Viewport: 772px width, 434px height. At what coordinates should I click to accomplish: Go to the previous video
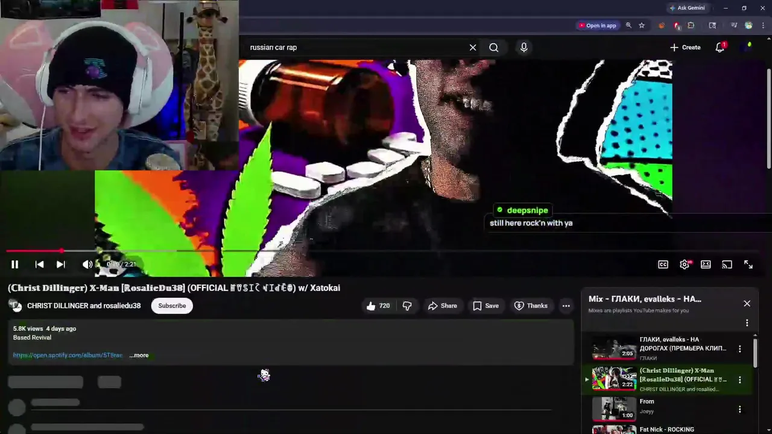pos(39,265)
